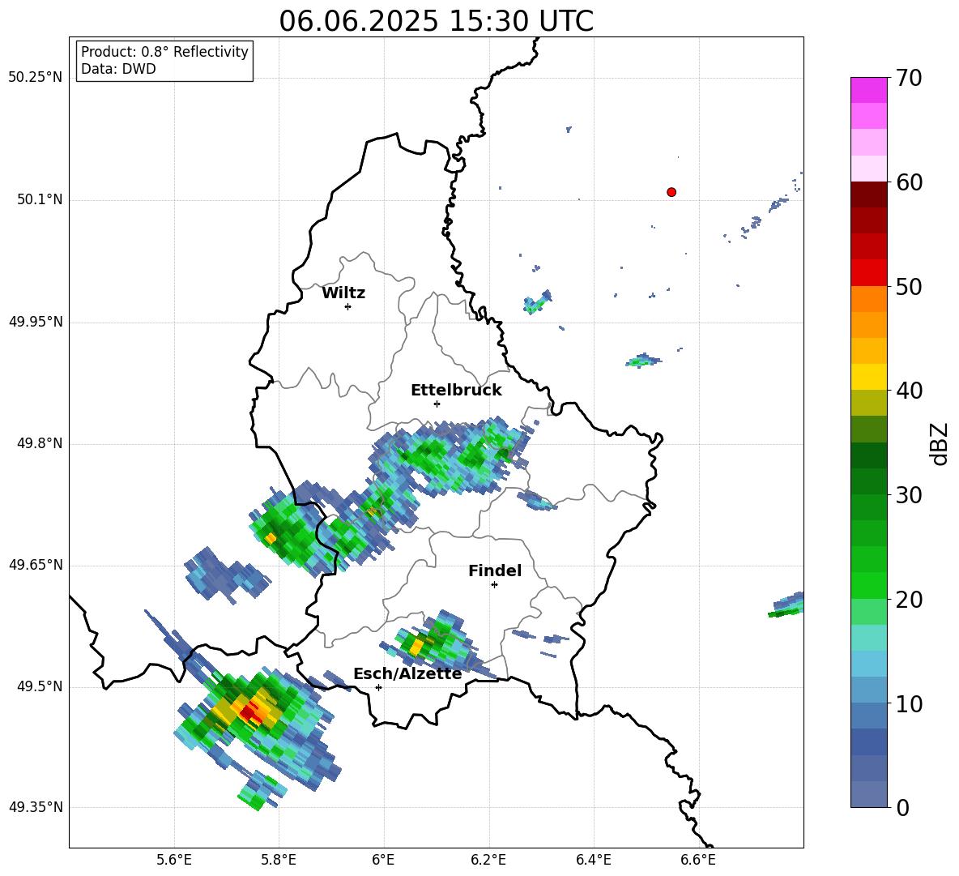Click the 6°E longitude label

(383, 860)
